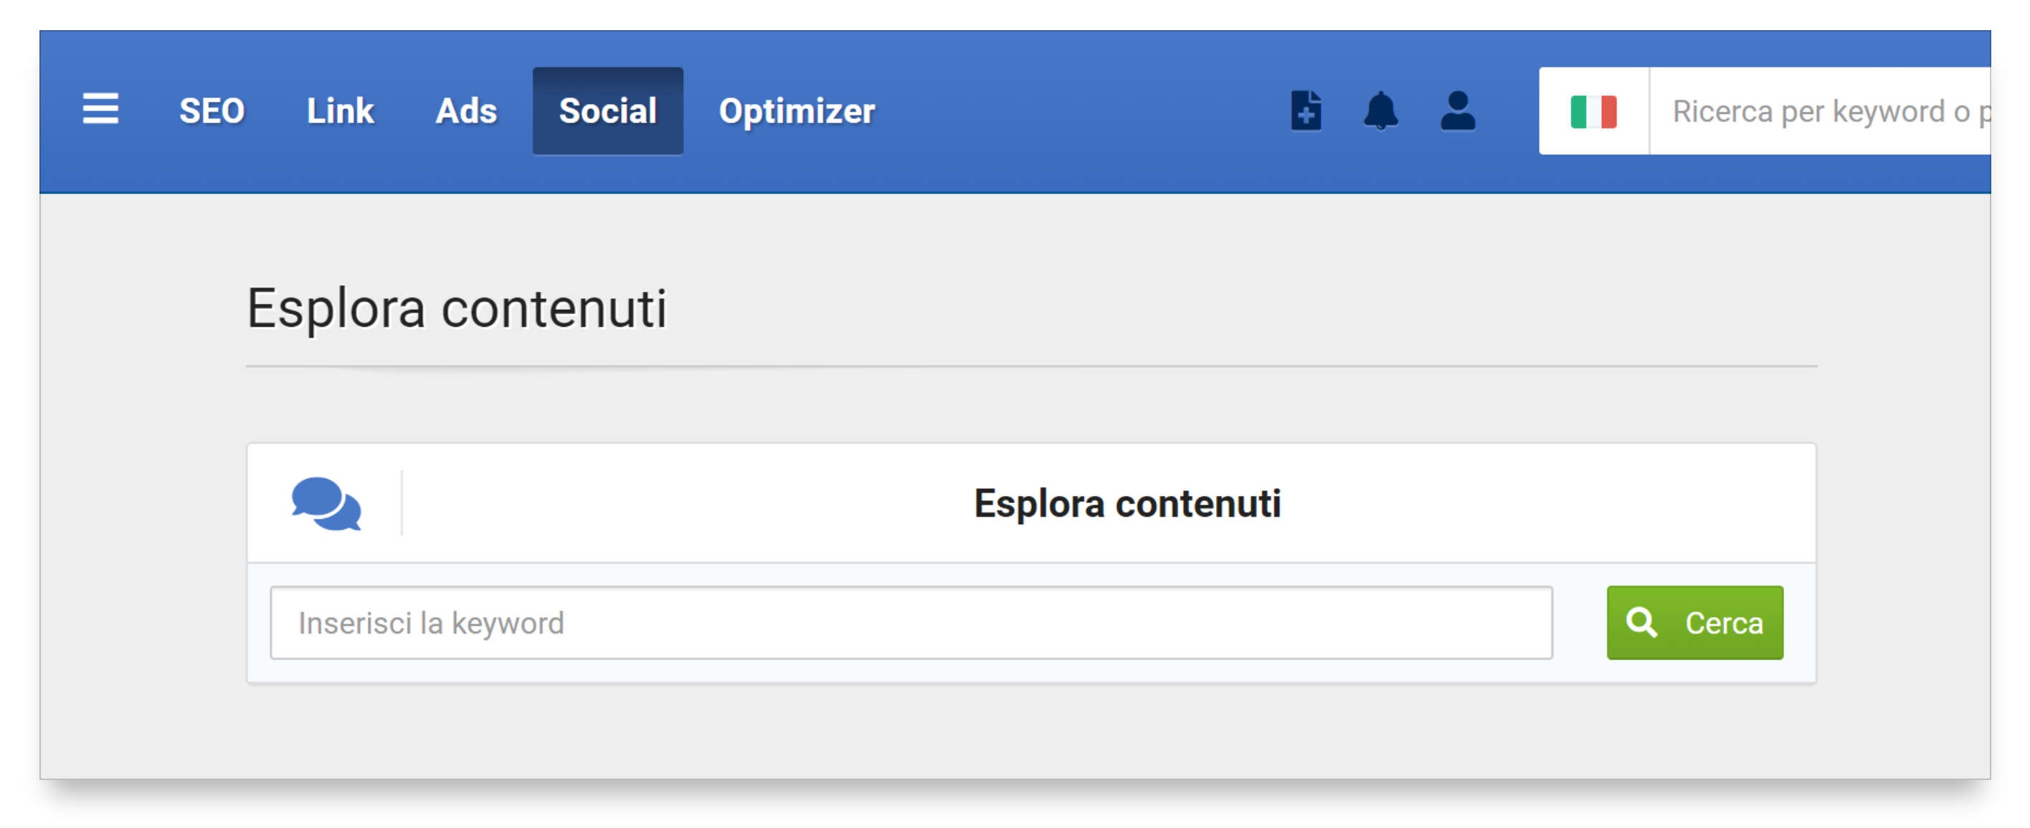Image resolution: width=2030 pixels, height=828 pixels.
Task: Go to the SEO section
Action: click(212, 111)
